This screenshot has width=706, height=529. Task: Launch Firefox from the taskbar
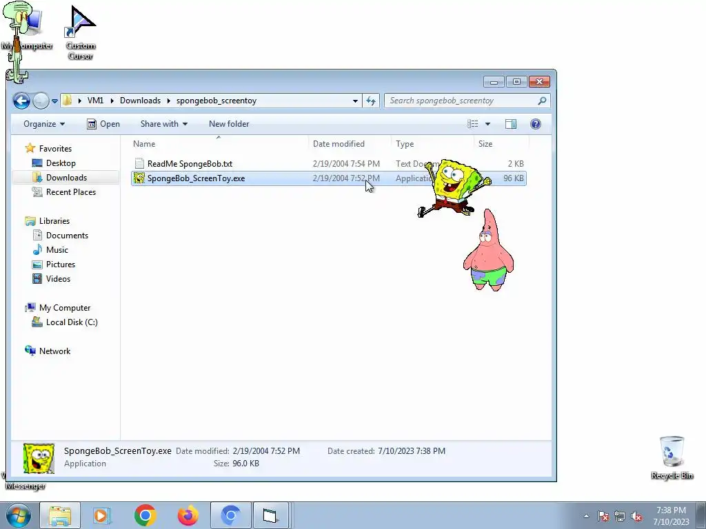(188, 515)
